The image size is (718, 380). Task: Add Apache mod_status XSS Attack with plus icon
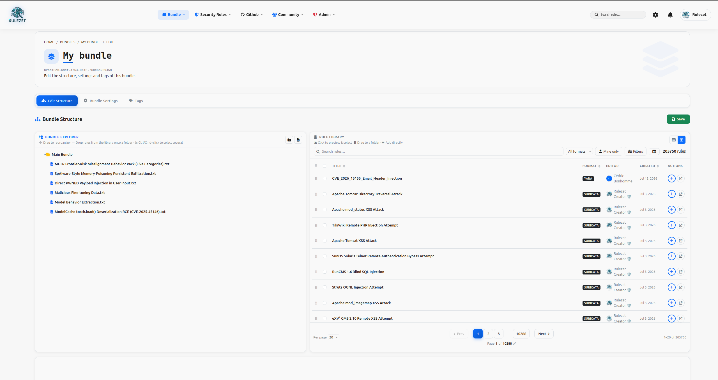tap(671, 210)
